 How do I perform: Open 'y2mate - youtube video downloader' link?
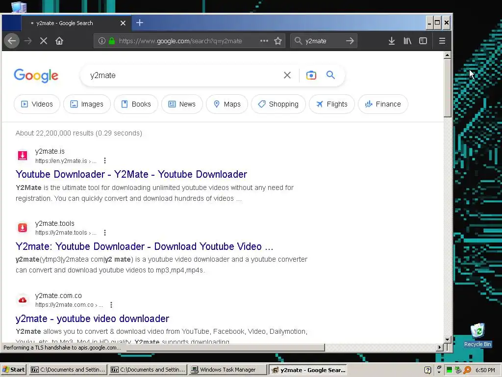[x=92, y=319]
